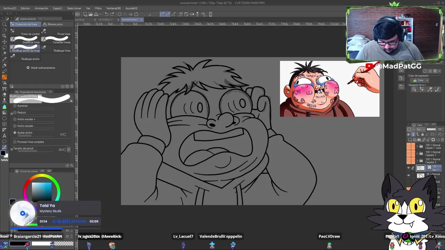Select the Reducir radio option
This screenshot has width=445, height=250.
point(15,112)
